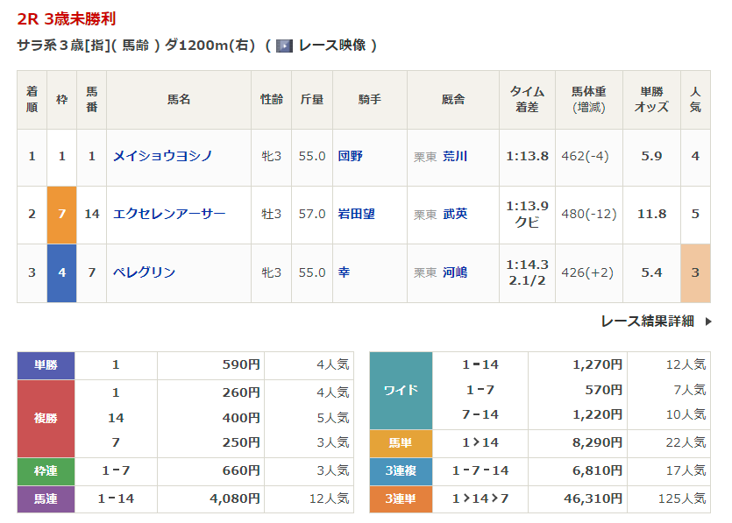Click trainer 武英 link

pyautogui.click(x=455, y=214)
